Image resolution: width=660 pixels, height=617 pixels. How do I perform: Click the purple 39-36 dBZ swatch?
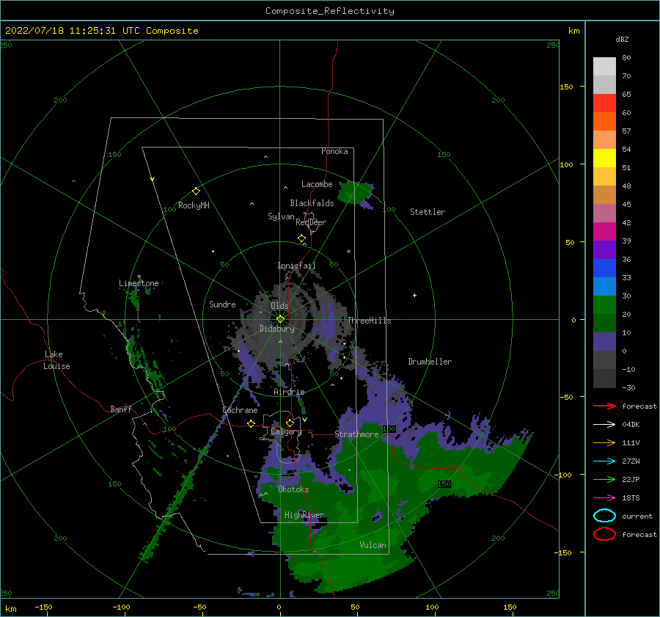(x=604, y=250)
